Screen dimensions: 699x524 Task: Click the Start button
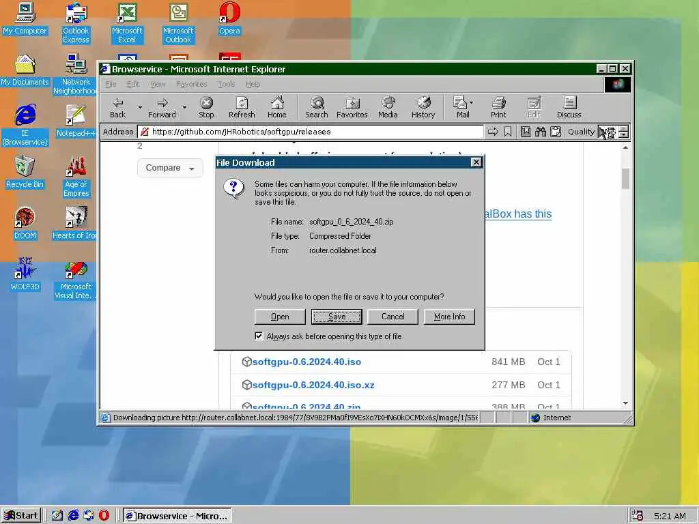pos(21,516)
